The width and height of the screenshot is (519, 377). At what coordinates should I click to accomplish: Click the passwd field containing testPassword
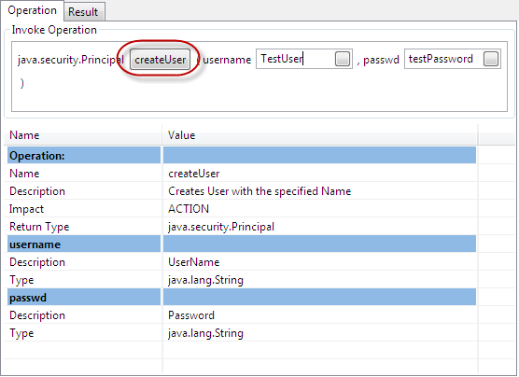point(452,59)
